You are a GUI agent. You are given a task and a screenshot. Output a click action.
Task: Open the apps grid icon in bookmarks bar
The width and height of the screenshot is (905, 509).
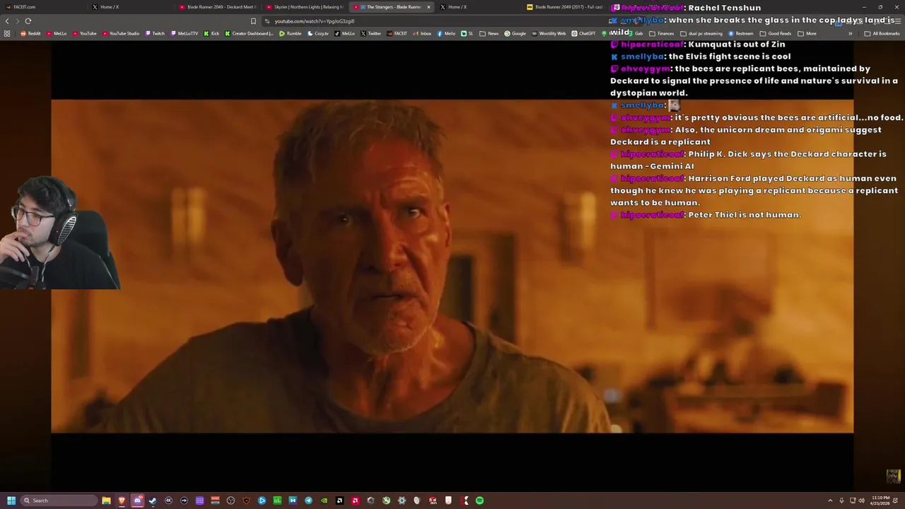7,33
